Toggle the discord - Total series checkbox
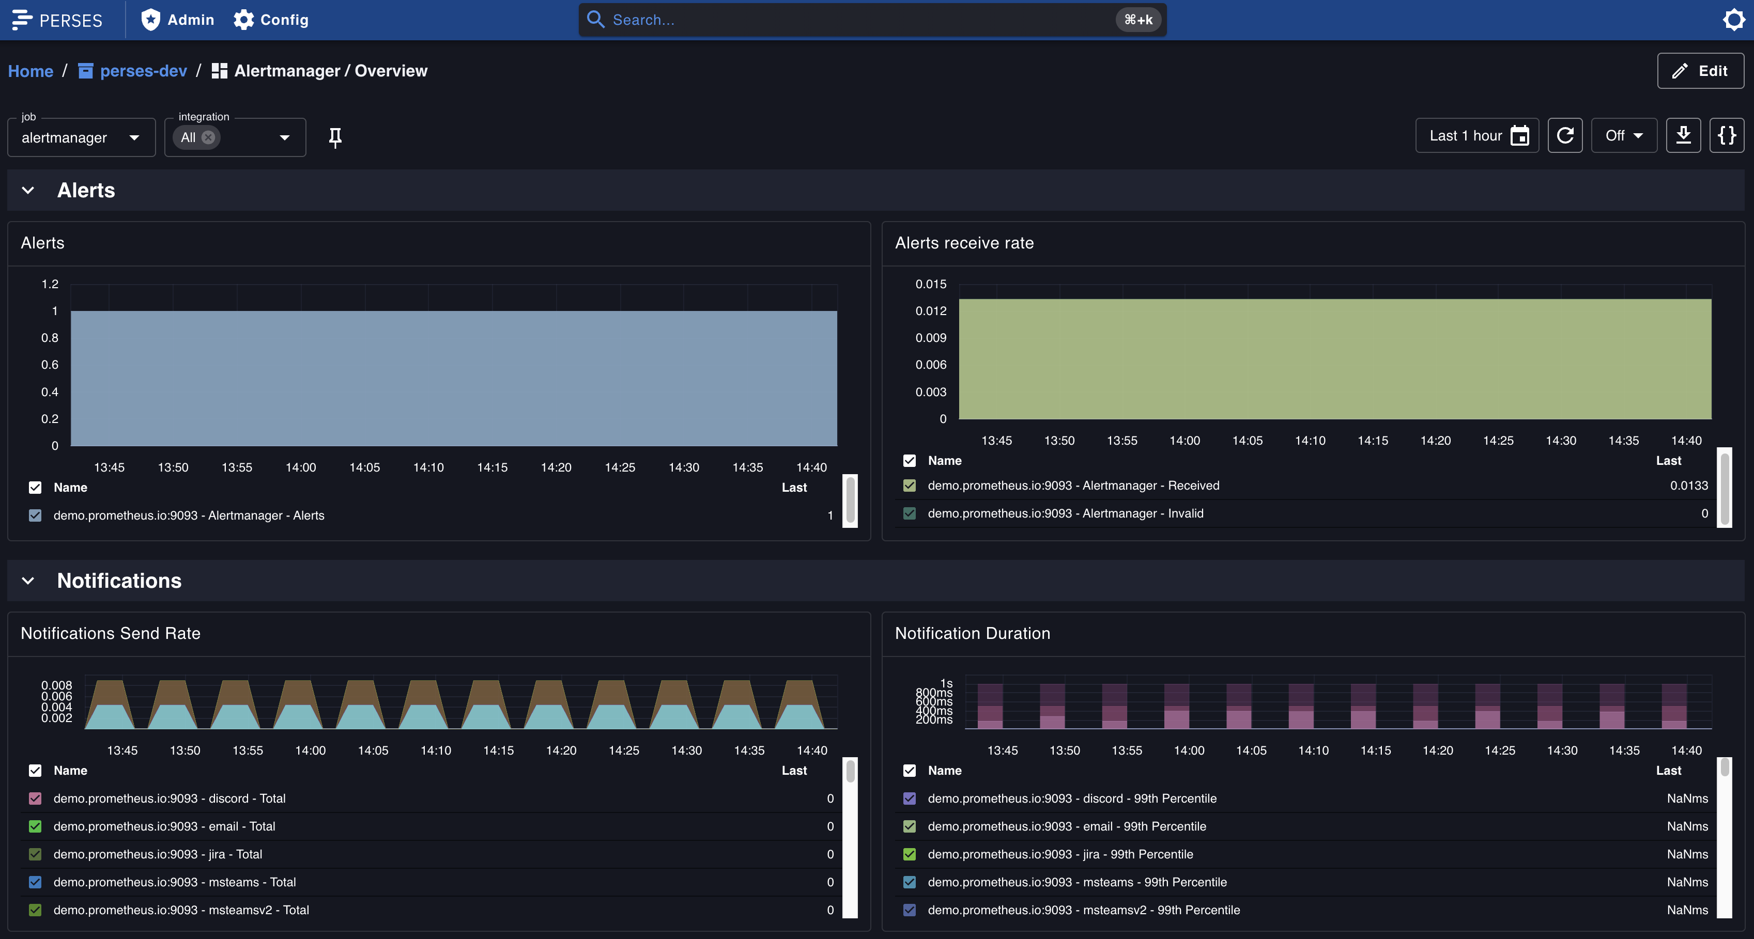The height and width of the screenshot is (939, 1754). tap(36, 798)
